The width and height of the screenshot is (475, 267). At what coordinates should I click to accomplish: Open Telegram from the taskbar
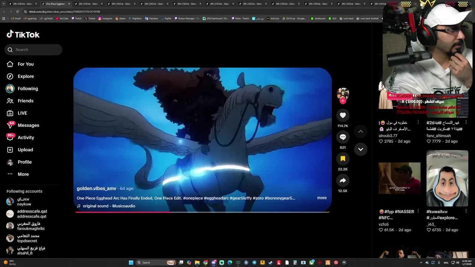(254, 263)
